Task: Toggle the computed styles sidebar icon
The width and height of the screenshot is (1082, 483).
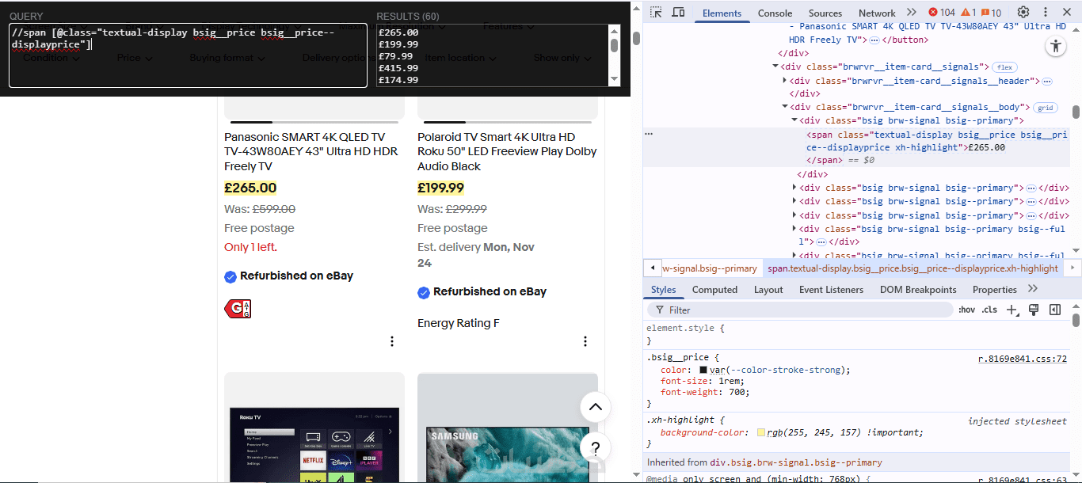Action: 1055,310
